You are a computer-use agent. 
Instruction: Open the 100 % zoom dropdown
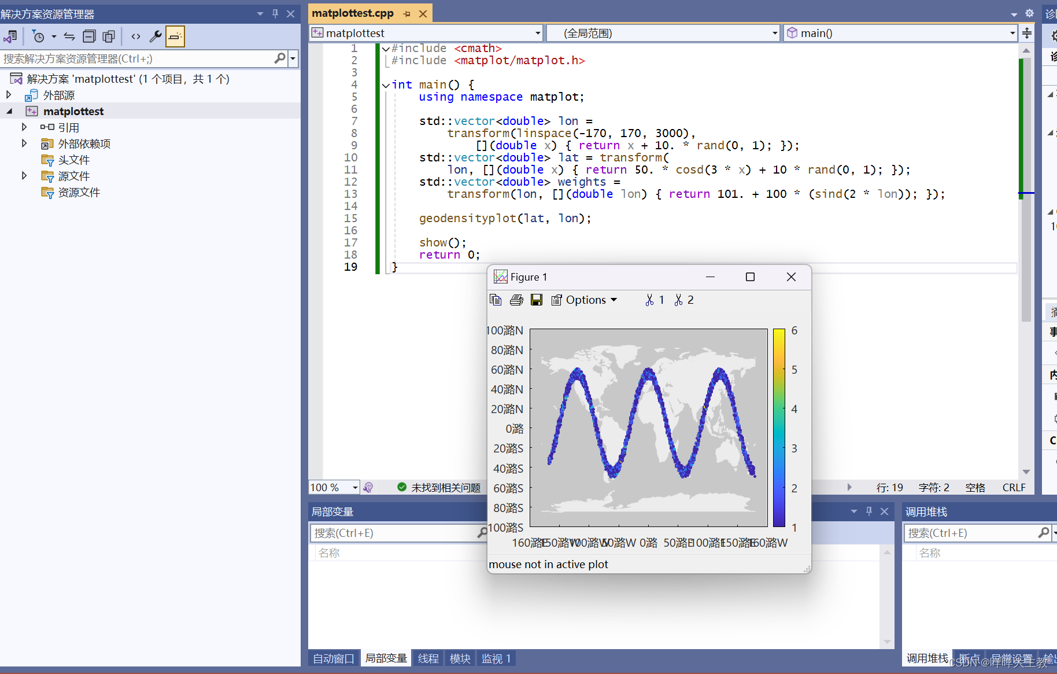click(x=355, y=488)
